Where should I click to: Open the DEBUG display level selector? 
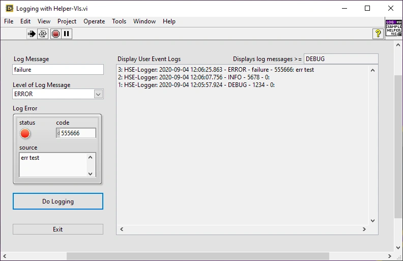click(x=341, y=59)
